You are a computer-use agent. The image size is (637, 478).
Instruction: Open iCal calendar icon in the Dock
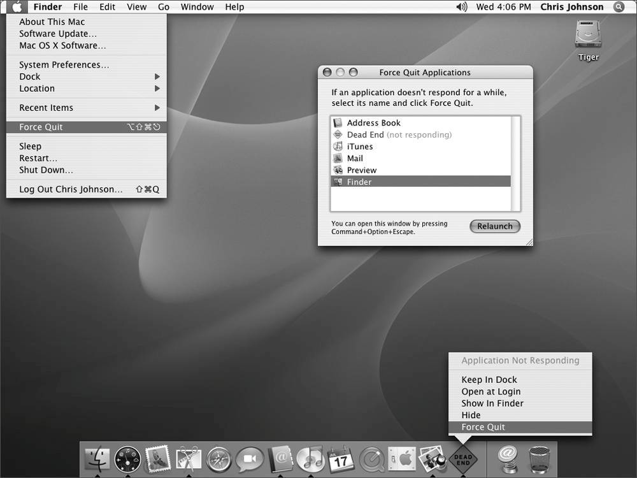click(341, 460)
